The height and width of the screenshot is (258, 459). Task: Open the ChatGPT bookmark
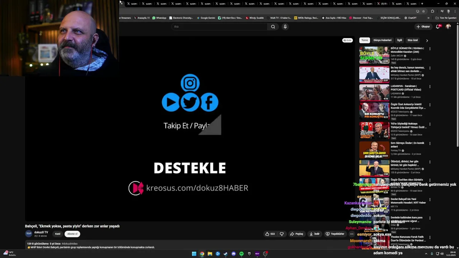coord(411,18)
